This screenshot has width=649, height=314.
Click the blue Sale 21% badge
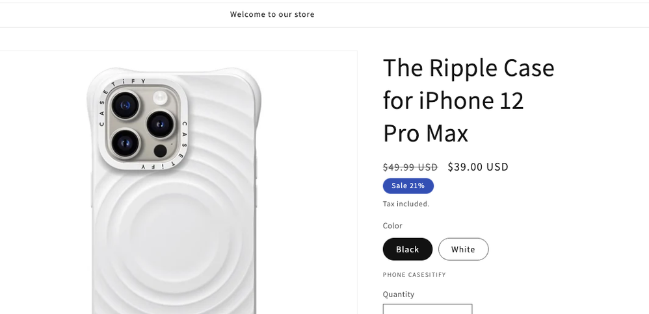(x=408, y=186)
